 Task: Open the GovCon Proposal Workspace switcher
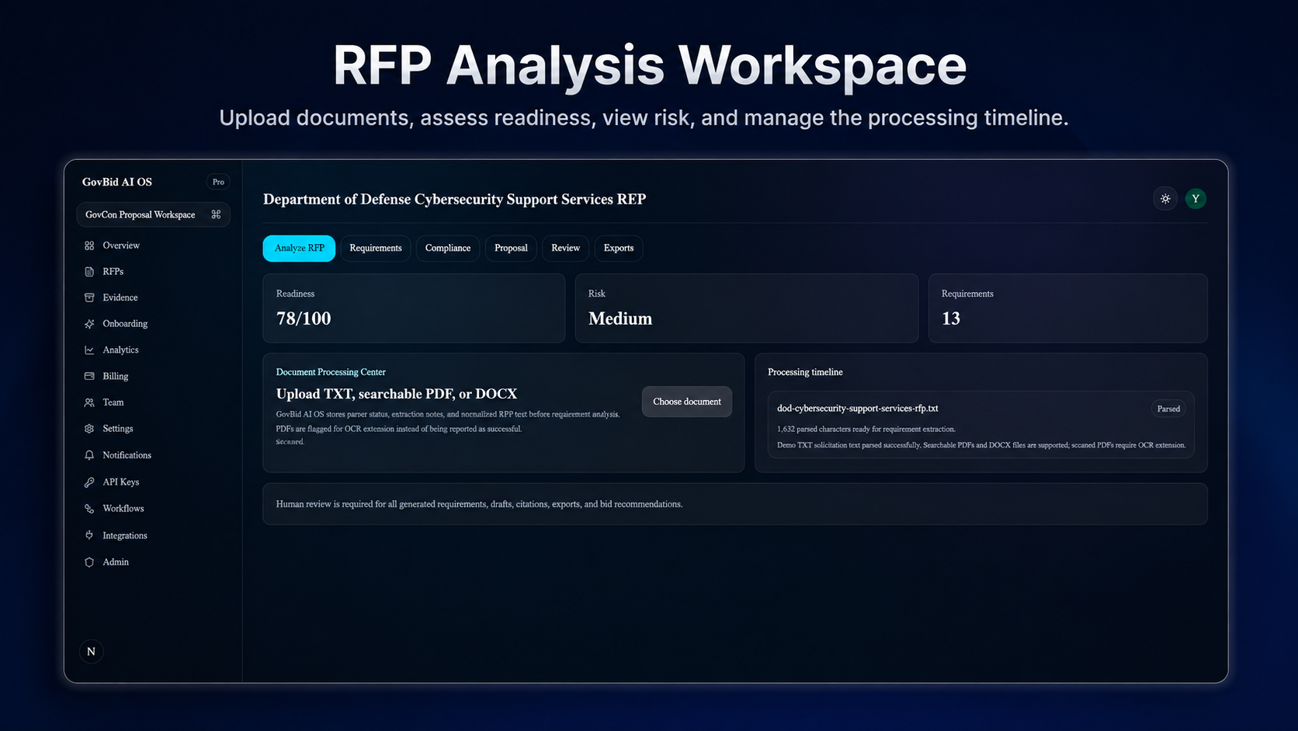click(x=153, y=214)
